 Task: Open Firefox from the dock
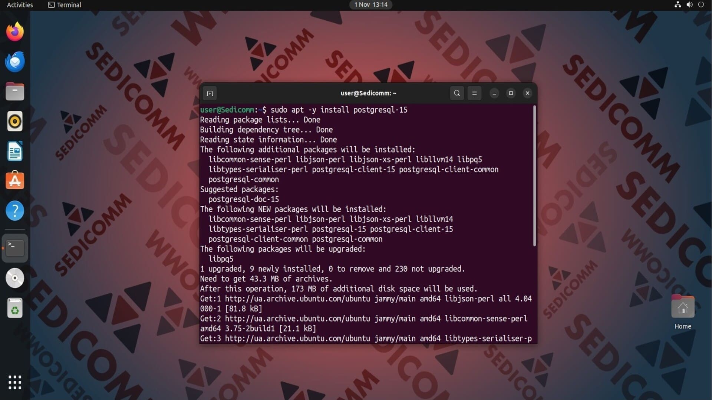[15, 31]
